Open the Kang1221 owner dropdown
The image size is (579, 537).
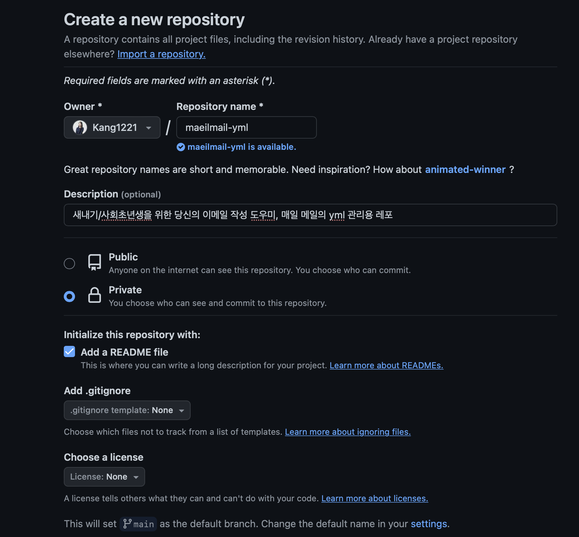click(x=112, y=127)
